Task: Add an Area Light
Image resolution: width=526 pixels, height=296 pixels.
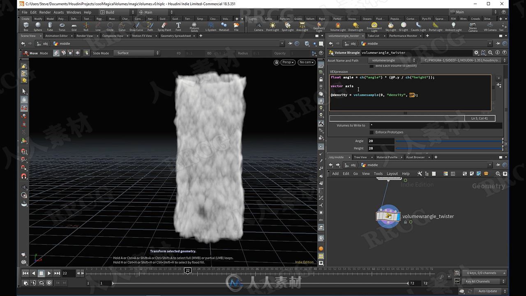Action: click(x=302, y=27)
